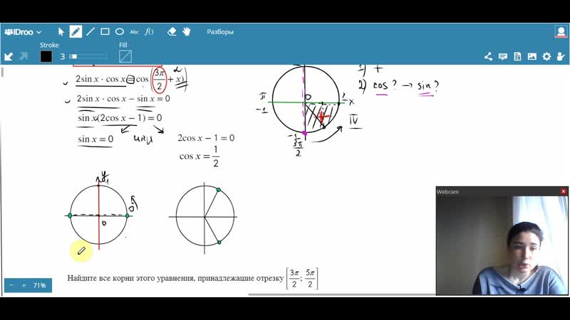Click the undo arrow button
This screenshot has height=320, width=570.
tap(9, 56)
